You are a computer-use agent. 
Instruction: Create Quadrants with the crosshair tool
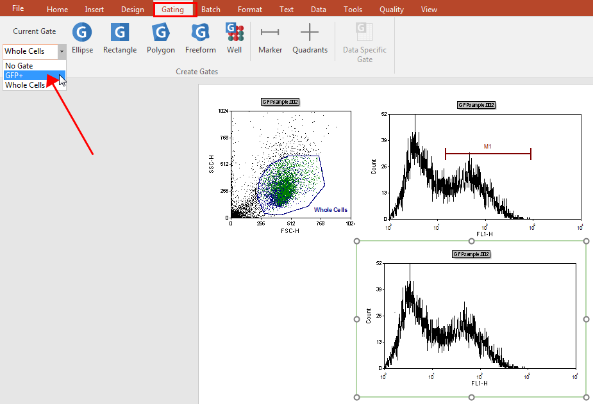310,38
